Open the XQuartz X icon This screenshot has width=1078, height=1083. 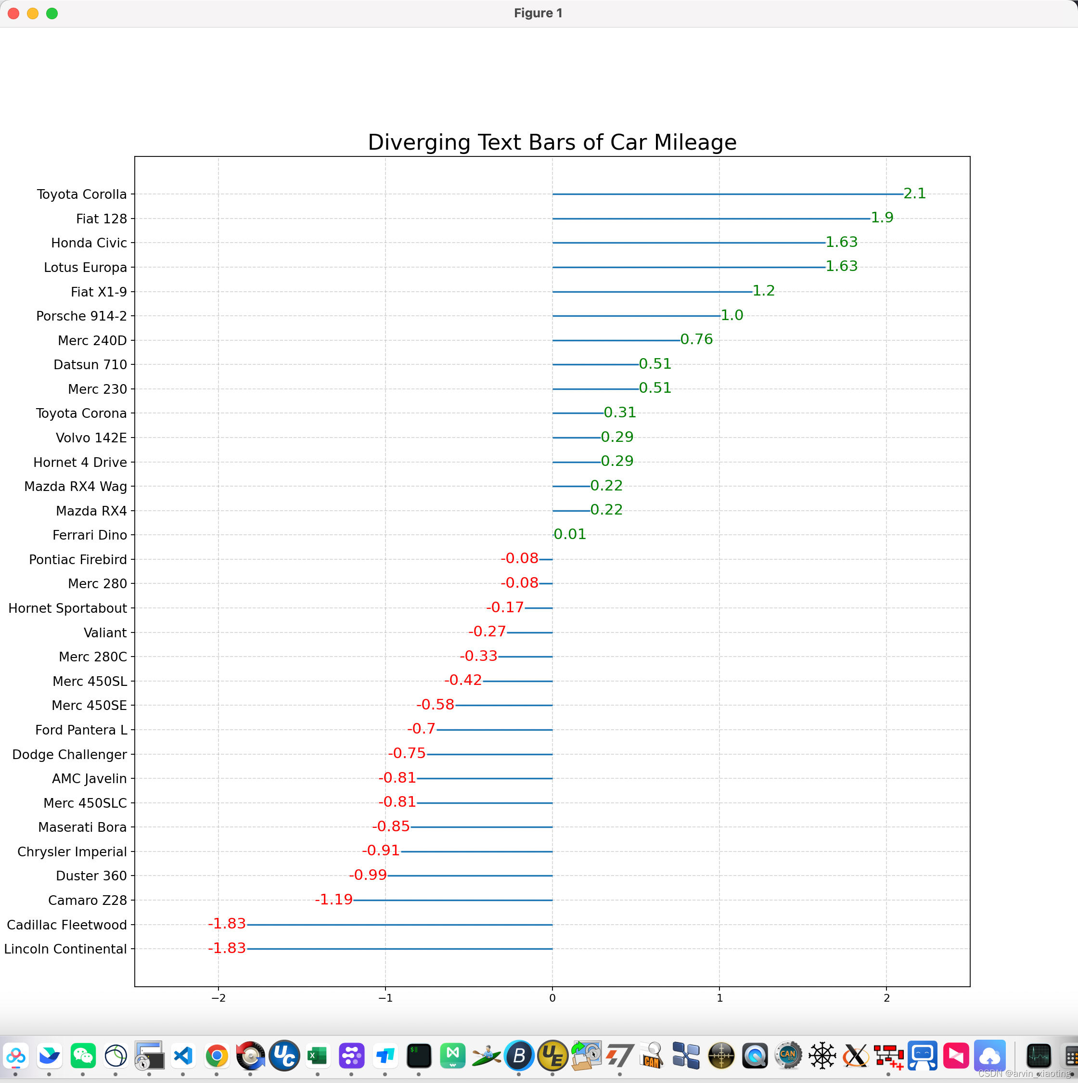tap(856, 1056)
